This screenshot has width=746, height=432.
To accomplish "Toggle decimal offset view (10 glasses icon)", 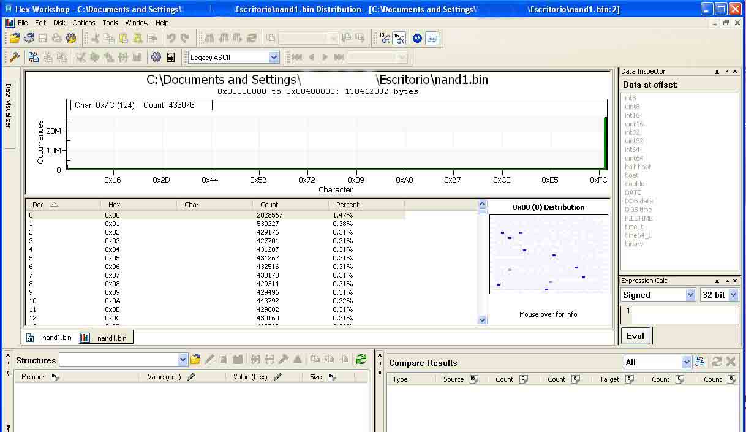I will click(x=385, y=38).
